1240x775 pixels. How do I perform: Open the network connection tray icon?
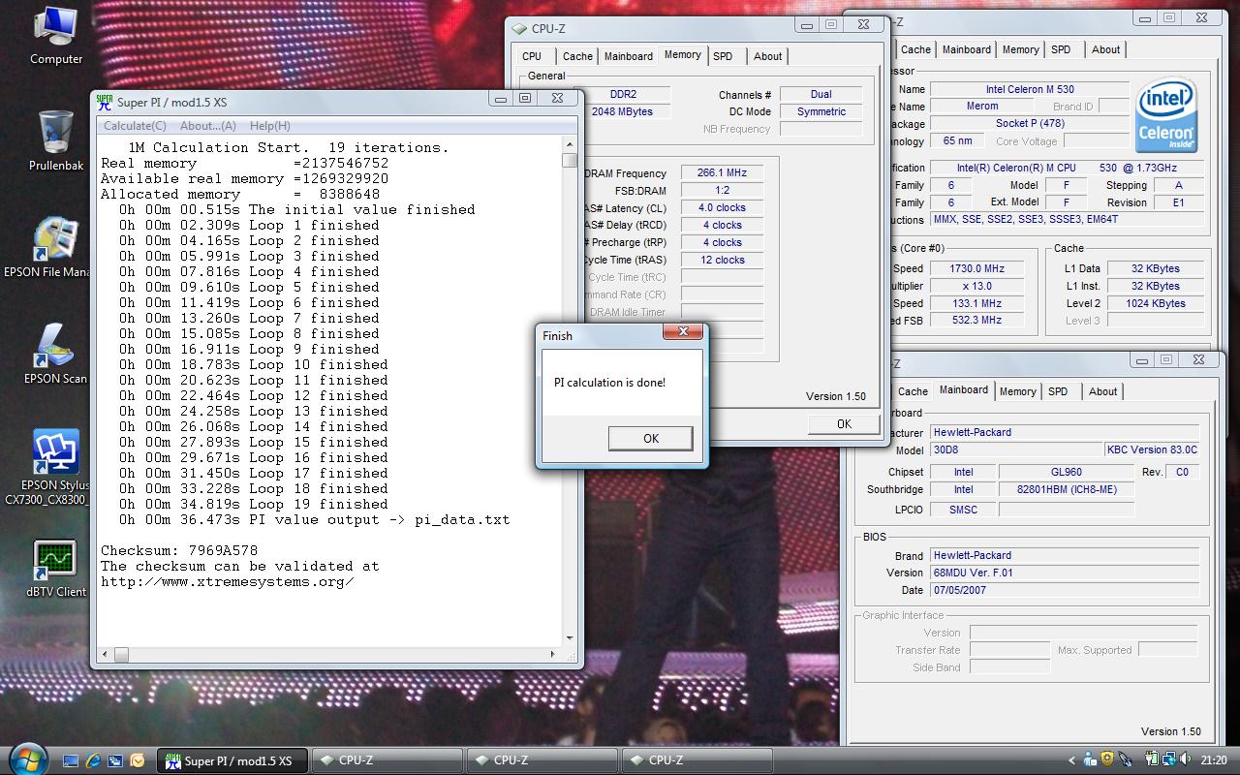pos(1170,760)
